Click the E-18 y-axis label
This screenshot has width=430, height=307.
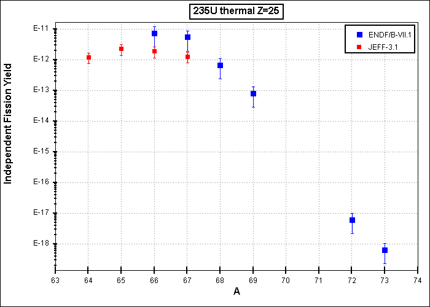point(41,244)
